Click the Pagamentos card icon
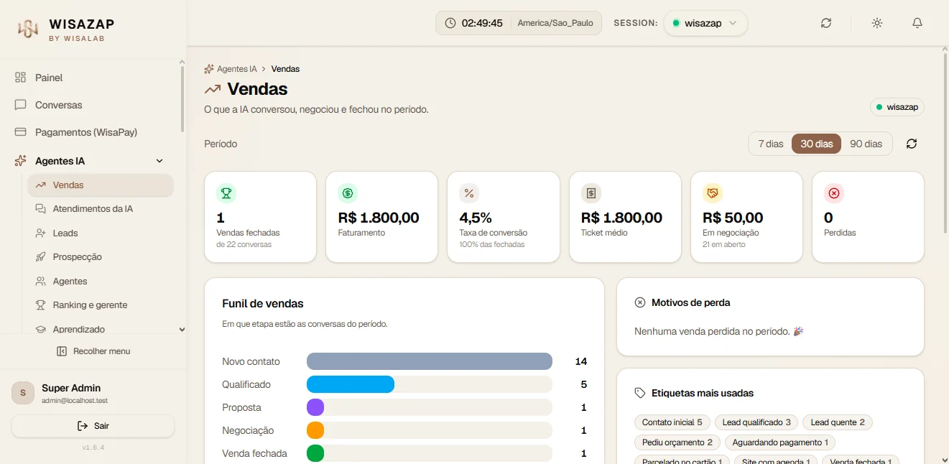The width and height of the screenshot is (949, 464). [20, 132]
